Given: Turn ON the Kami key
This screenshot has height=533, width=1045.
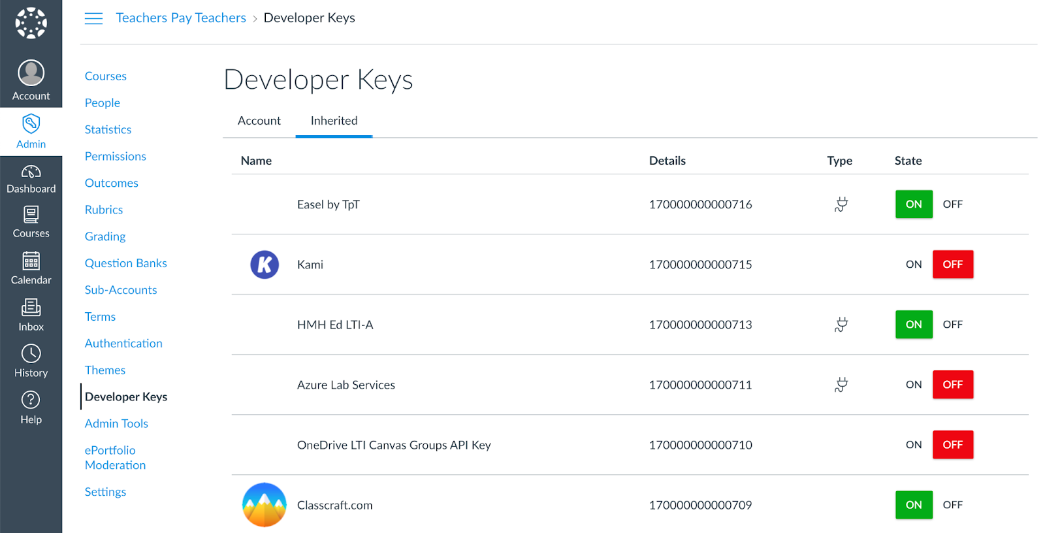Looking at the screenshot, I should pos(914,265).
